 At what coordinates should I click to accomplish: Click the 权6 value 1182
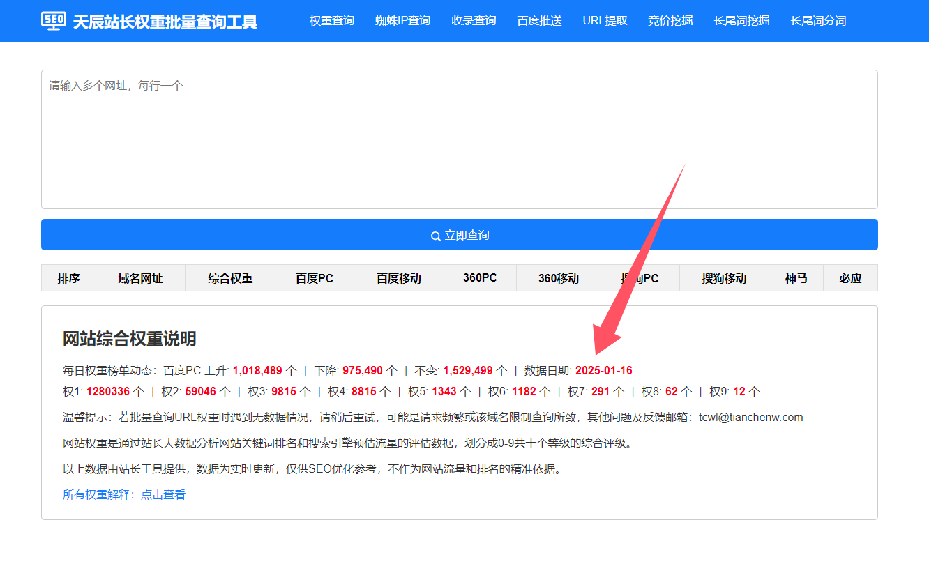(524, 391)
